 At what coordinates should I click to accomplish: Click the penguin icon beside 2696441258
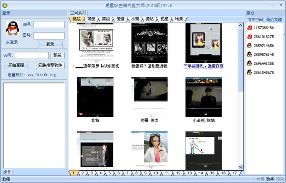pos(249,63)
